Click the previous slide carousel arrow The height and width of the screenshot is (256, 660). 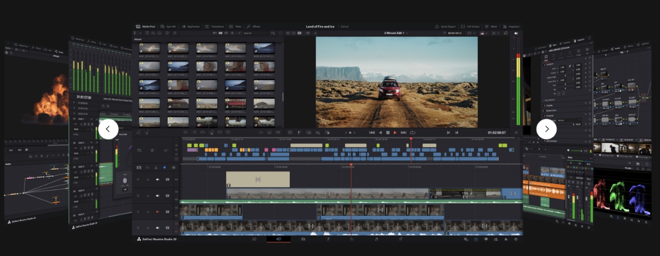[108, 129]
